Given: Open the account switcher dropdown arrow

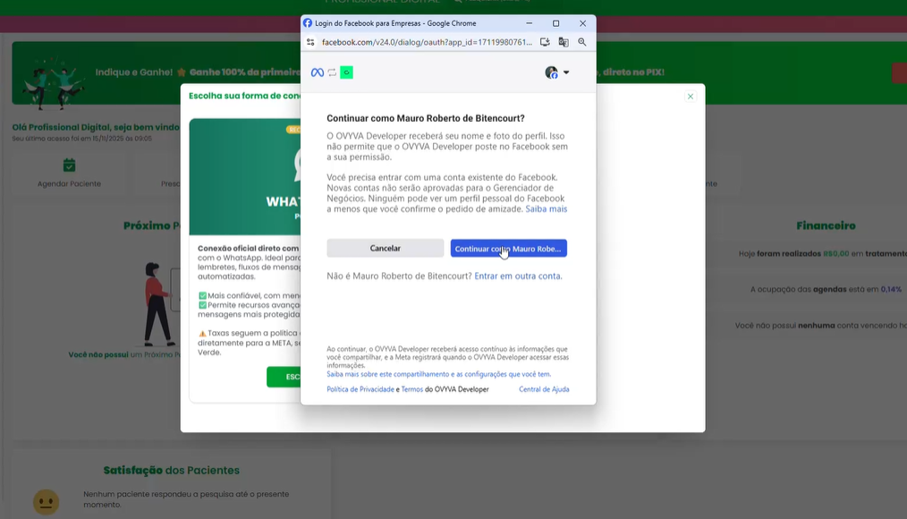Looking at the screenshot, I should [x=566, y=72].
